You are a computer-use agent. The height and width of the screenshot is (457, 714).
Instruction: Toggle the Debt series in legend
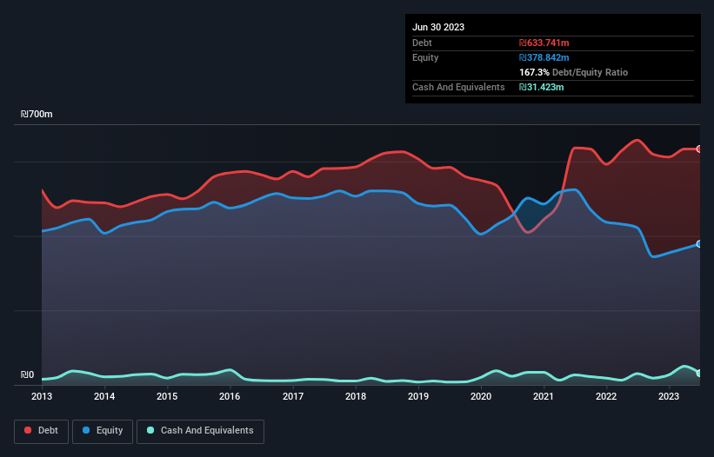point(40,431)
